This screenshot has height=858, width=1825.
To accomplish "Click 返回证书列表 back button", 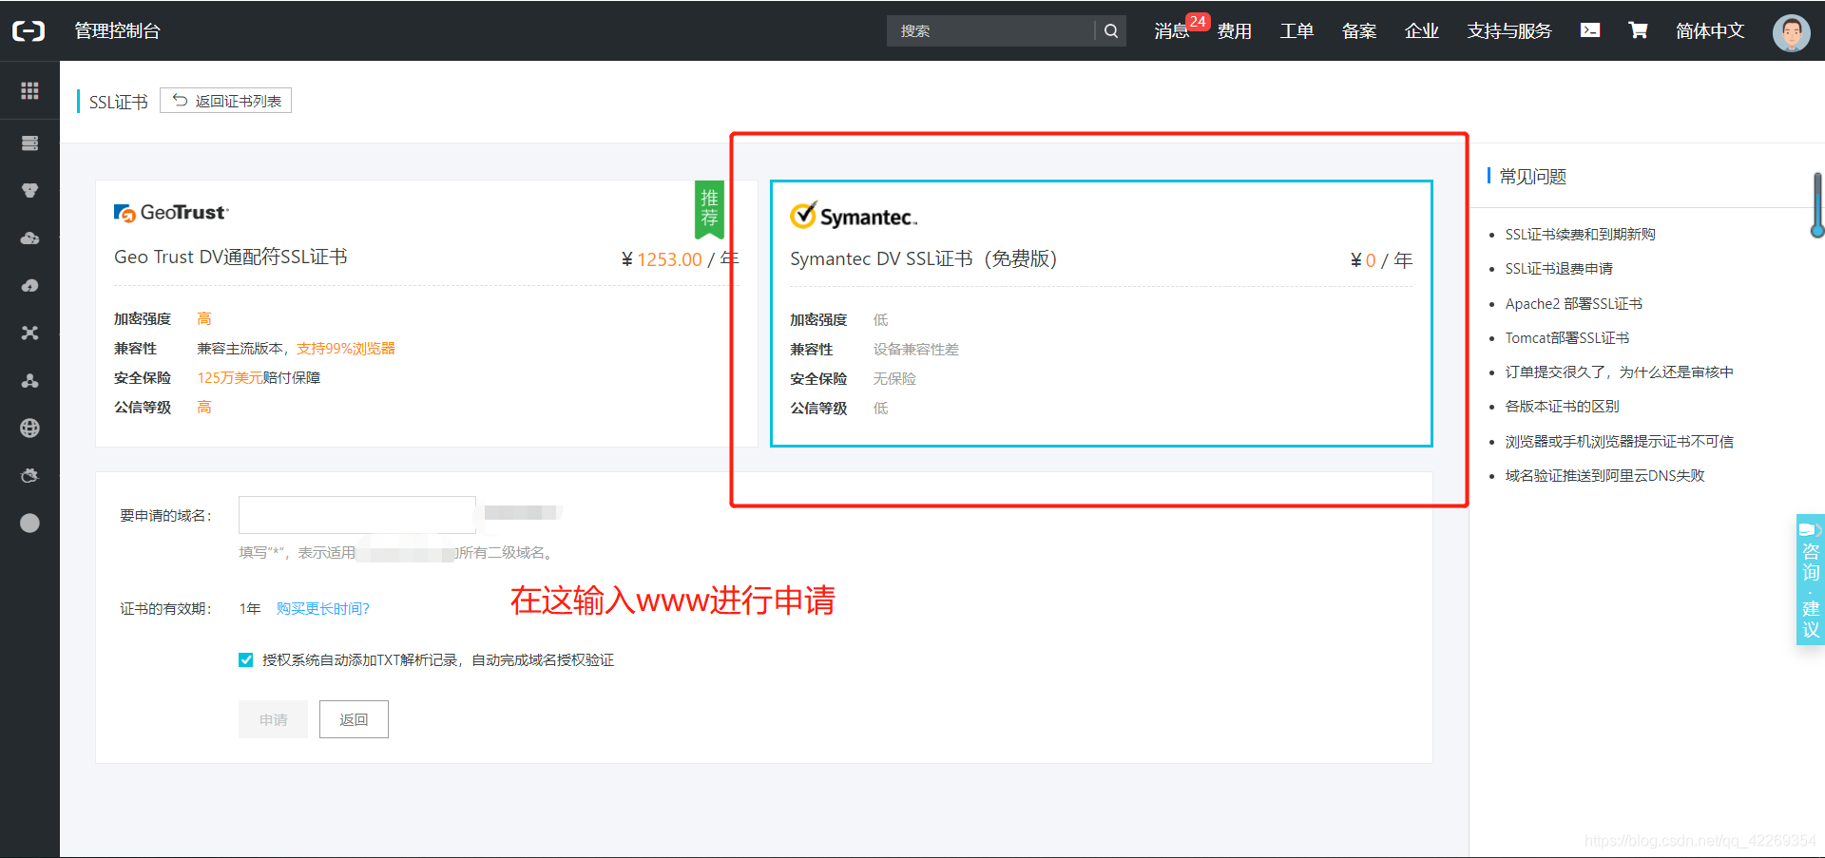I will pos(226,101).
